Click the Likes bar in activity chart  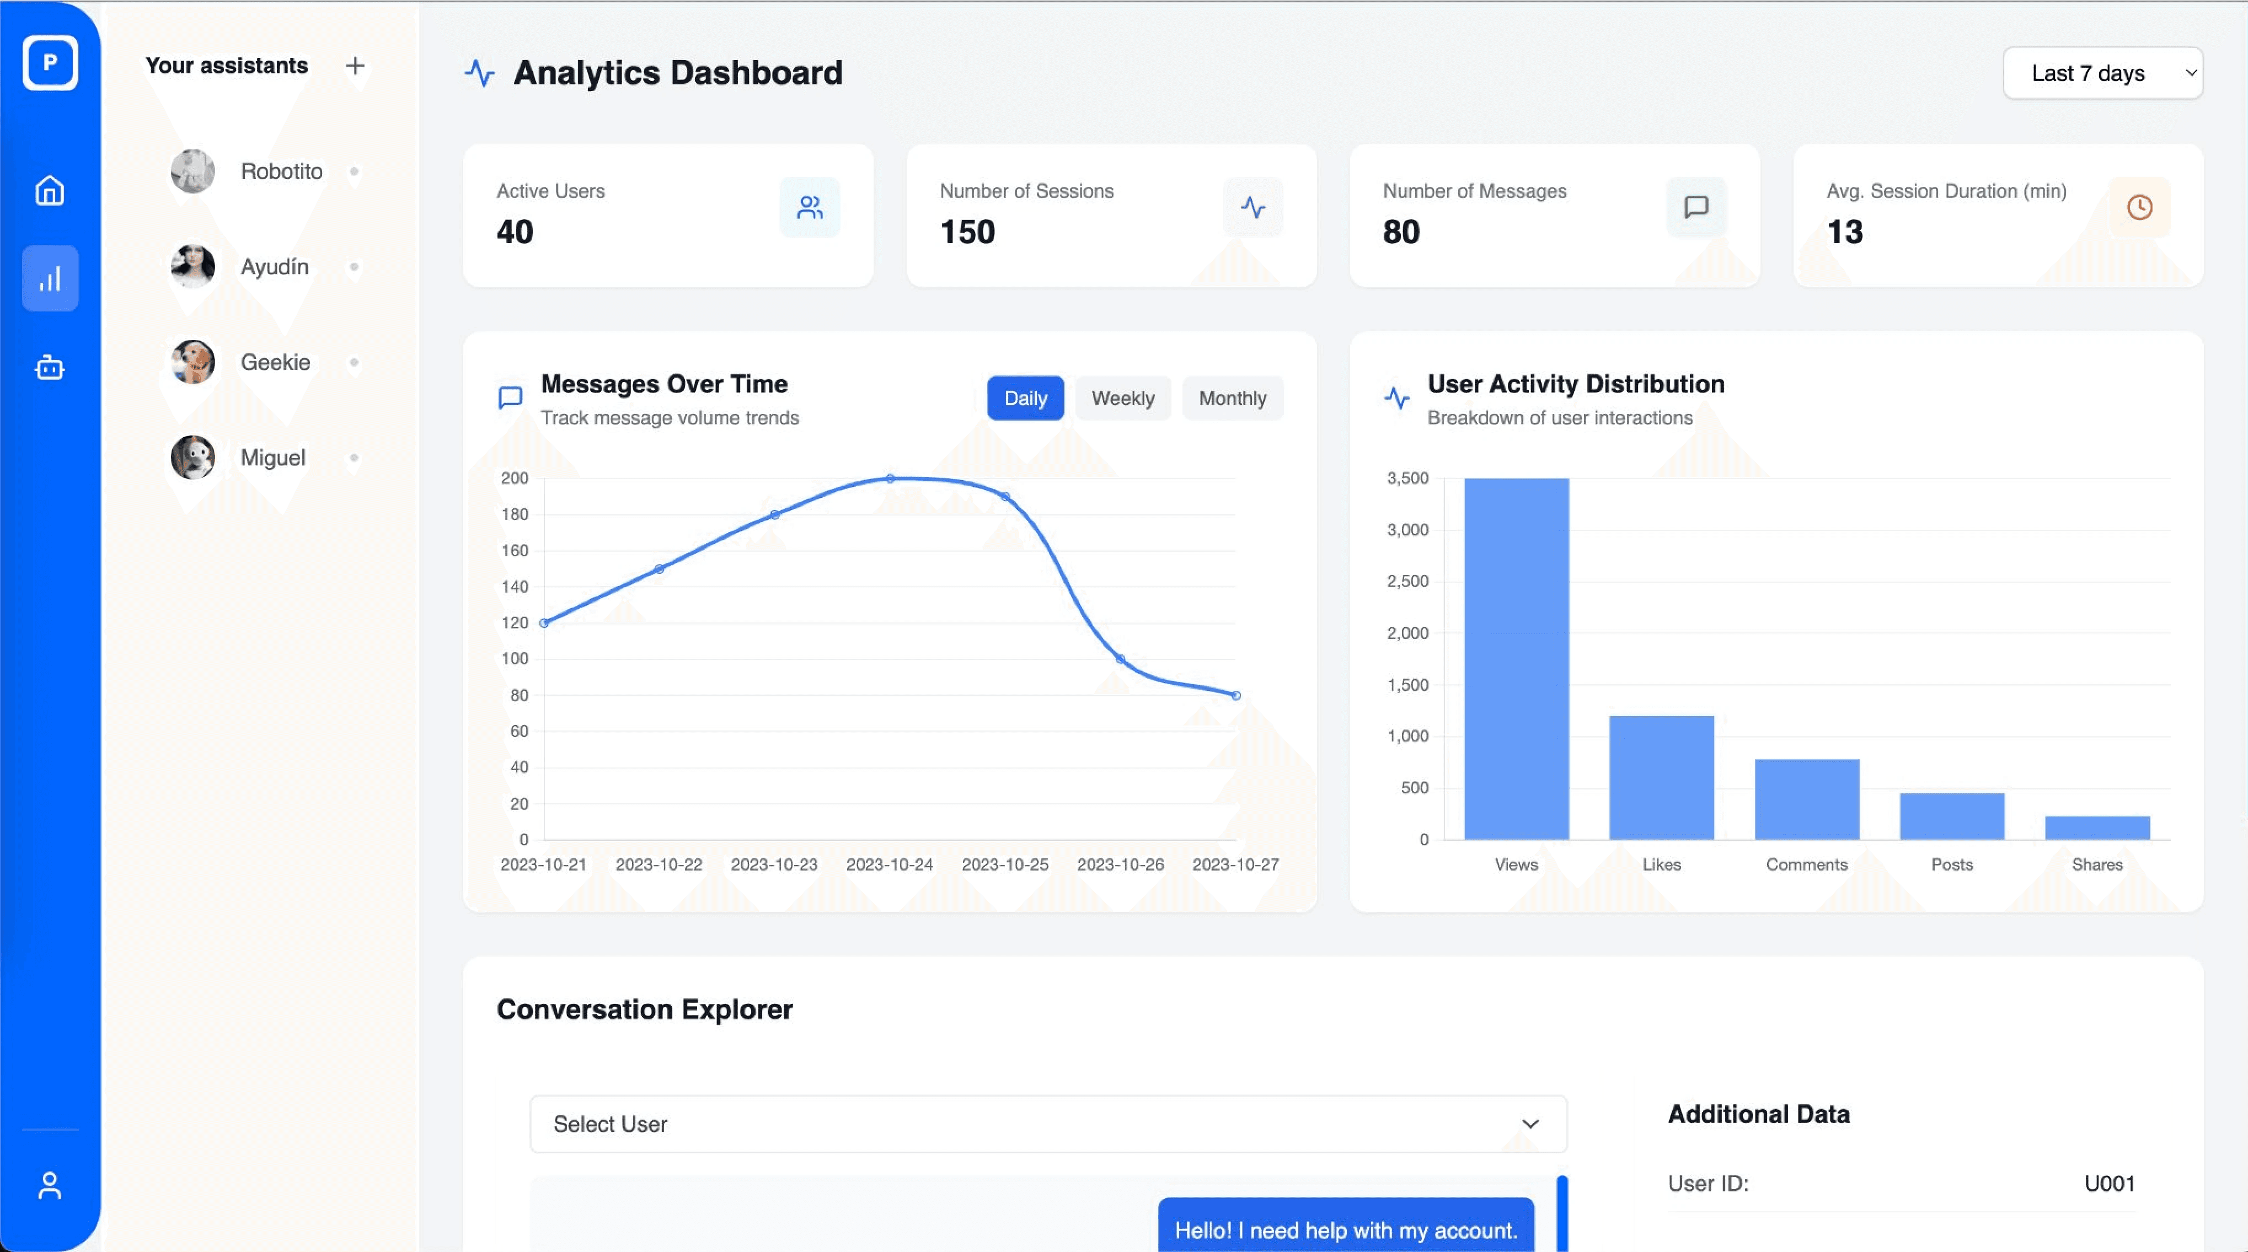pos(1662,777)
